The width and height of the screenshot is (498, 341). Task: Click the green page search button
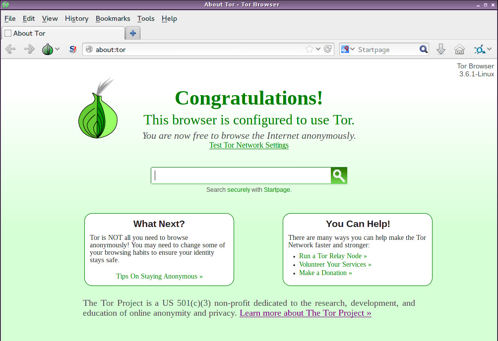[x=339, y=175]
